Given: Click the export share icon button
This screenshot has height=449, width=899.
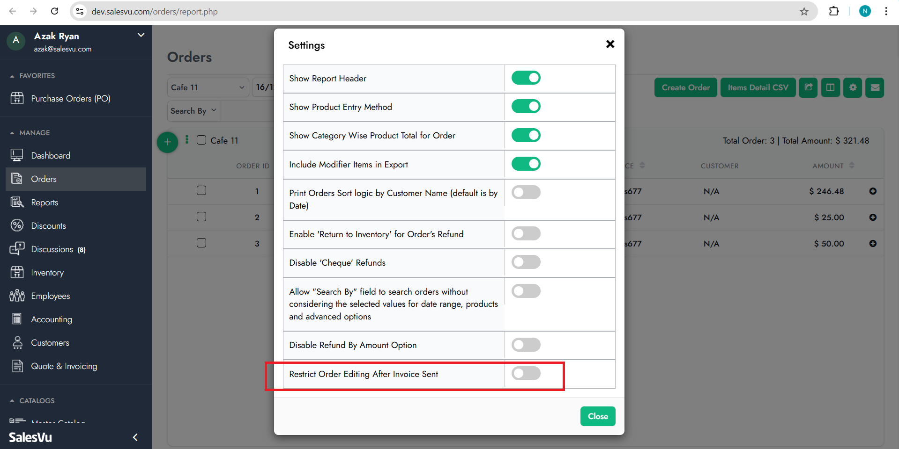Looking at the screenshot, I should (808, 87).
